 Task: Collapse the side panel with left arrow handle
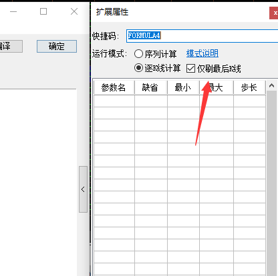(x=83, y=189)
